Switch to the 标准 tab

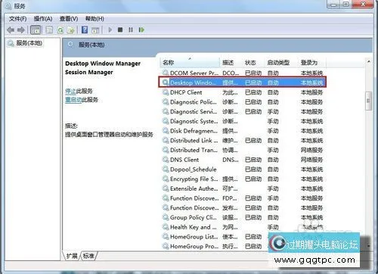coord(88,256)
